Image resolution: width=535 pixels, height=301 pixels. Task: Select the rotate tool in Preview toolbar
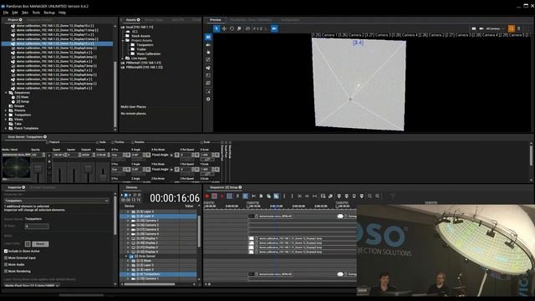[232, 28]
